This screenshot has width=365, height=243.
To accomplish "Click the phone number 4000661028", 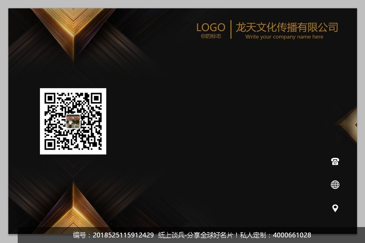I will click(292, 235).
